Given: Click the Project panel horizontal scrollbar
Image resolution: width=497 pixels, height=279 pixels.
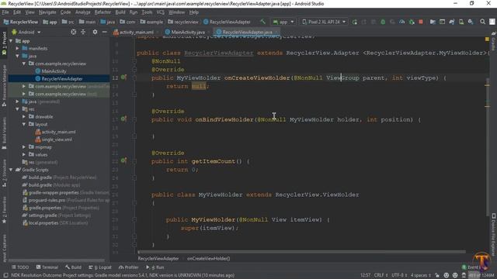Looking at the screenshot, I should 57,260.
